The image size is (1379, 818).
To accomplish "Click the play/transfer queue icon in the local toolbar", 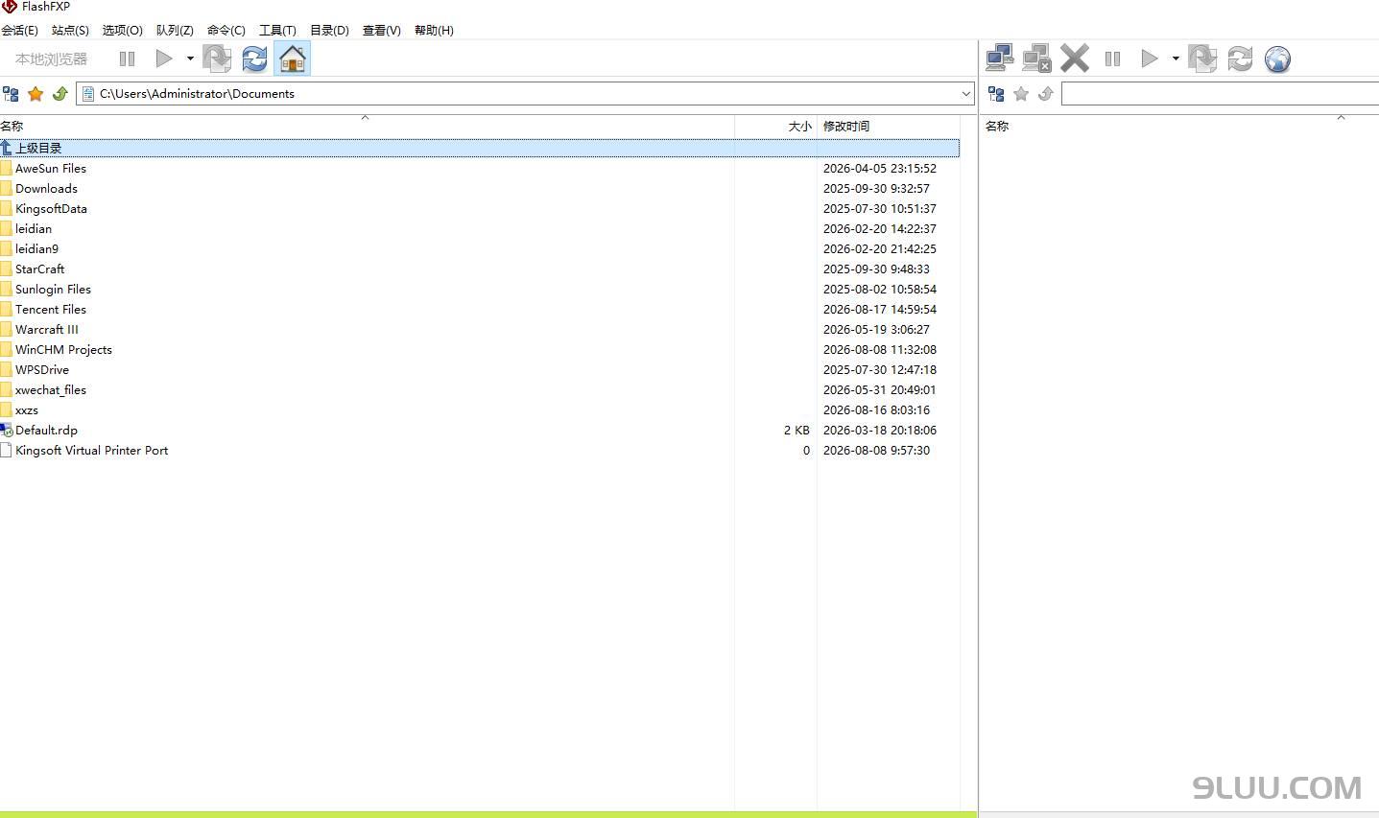I will click(x=164, y=59).
